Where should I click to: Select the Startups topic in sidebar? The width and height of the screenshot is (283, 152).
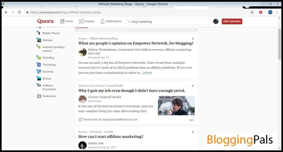pos(48,40)
